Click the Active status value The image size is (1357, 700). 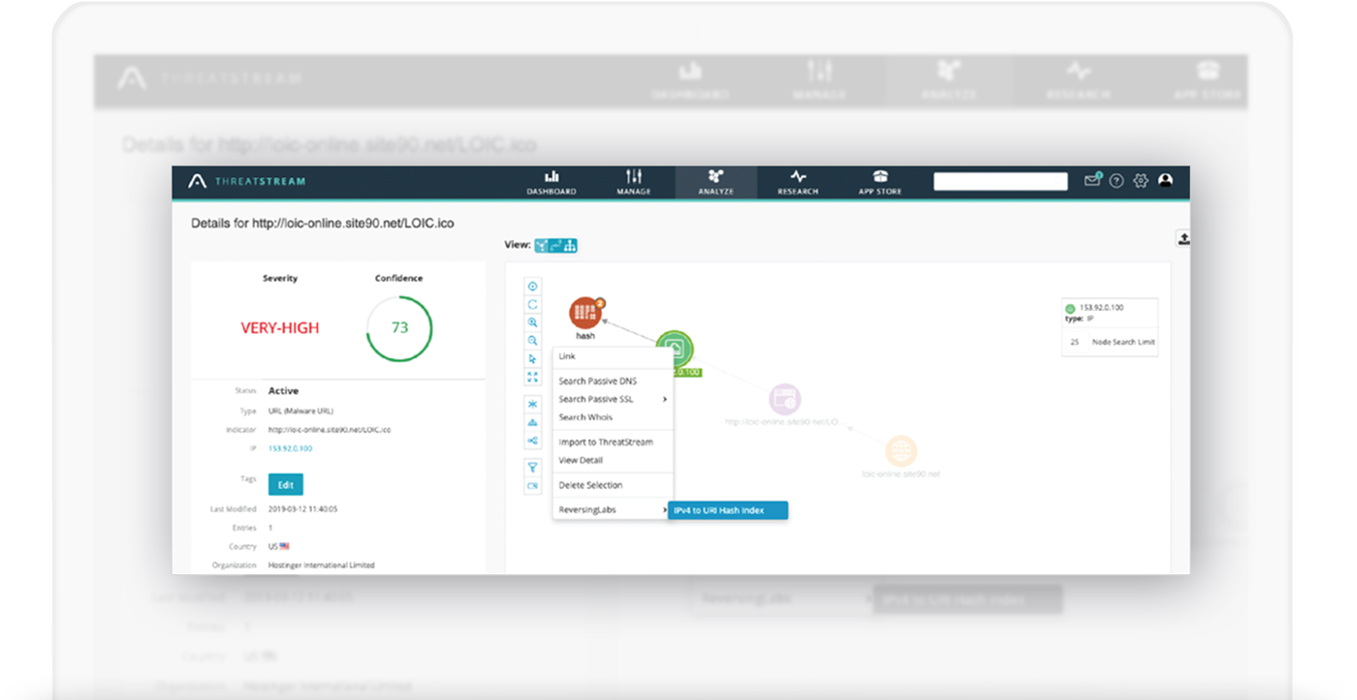[x=284, y=391]
